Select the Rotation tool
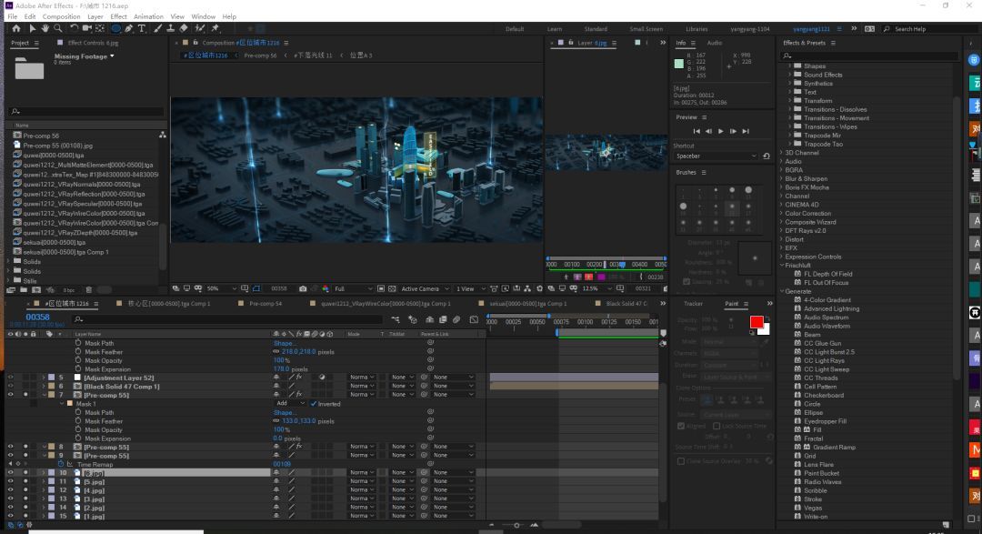982x534 pixels. 74,29
